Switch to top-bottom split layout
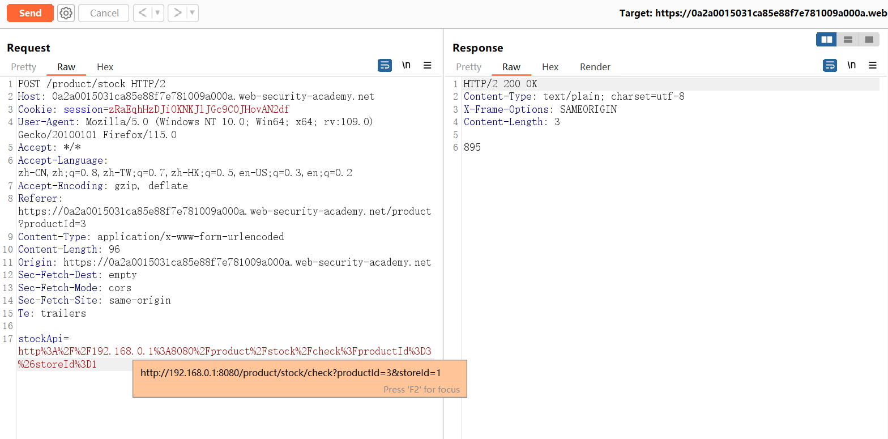Screen dimensions: 888x439 tap(848, 40)
